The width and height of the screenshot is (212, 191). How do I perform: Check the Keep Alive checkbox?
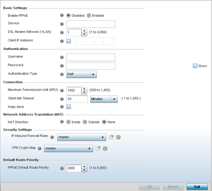[x=68, y=107]
